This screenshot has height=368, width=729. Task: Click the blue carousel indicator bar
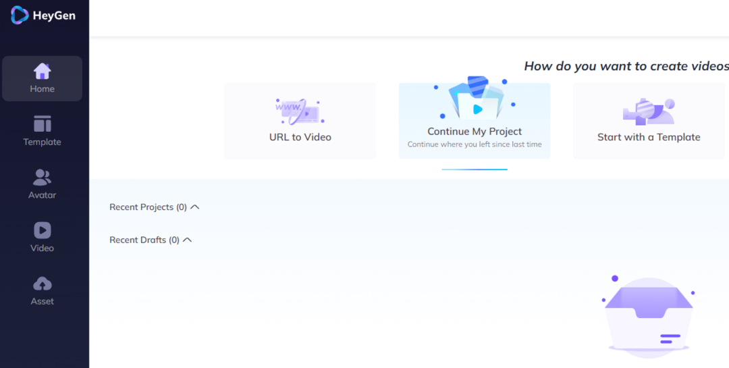(475, 169)
